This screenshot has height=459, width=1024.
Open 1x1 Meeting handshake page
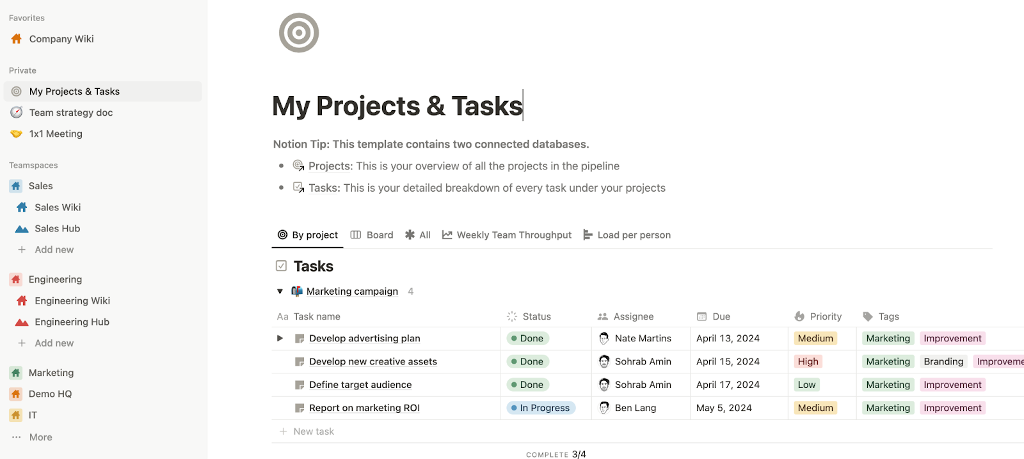[x=55, y=134]
